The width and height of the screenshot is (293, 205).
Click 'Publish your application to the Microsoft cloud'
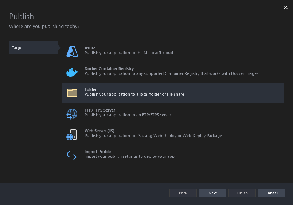[x=129, y=53]
